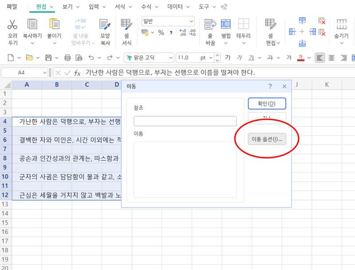Click the 참조 reference input field
Viewport: 355px width, 270px height.
(x=185, y=121)
